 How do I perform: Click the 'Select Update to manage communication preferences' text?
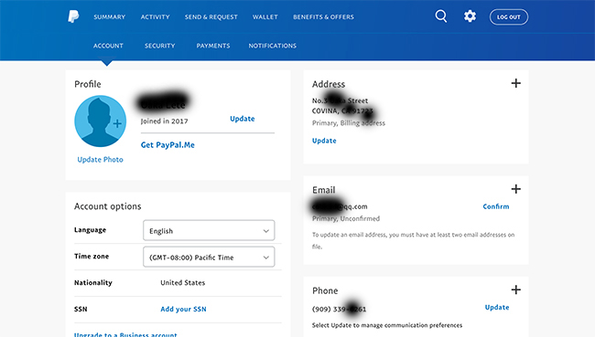tap(387, 325)
